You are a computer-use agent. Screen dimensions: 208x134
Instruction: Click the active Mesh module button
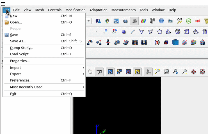[134, 21]
